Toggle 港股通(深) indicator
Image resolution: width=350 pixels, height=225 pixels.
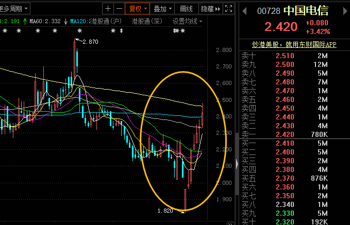[x=147, y=21]
